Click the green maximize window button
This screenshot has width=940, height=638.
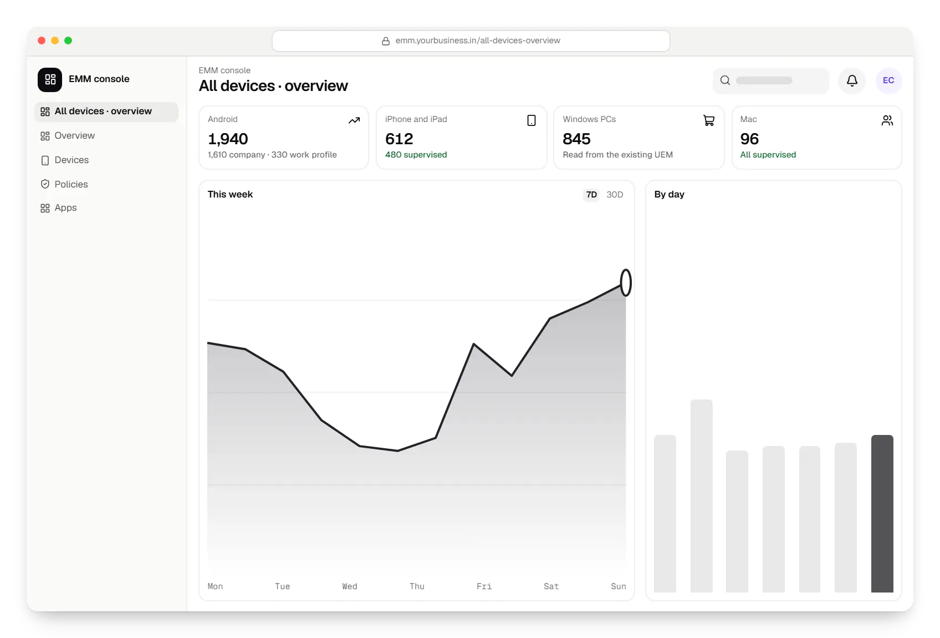click(68, 40)
